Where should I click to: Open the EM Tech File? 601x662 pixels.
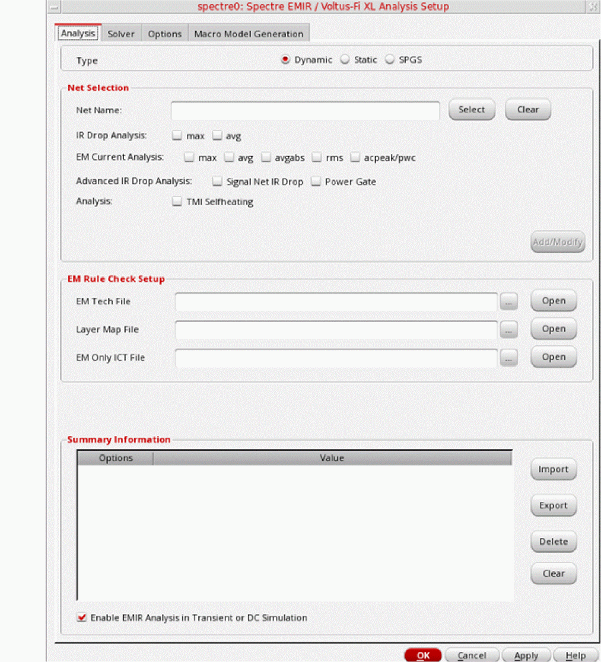(x=554, y=301)
